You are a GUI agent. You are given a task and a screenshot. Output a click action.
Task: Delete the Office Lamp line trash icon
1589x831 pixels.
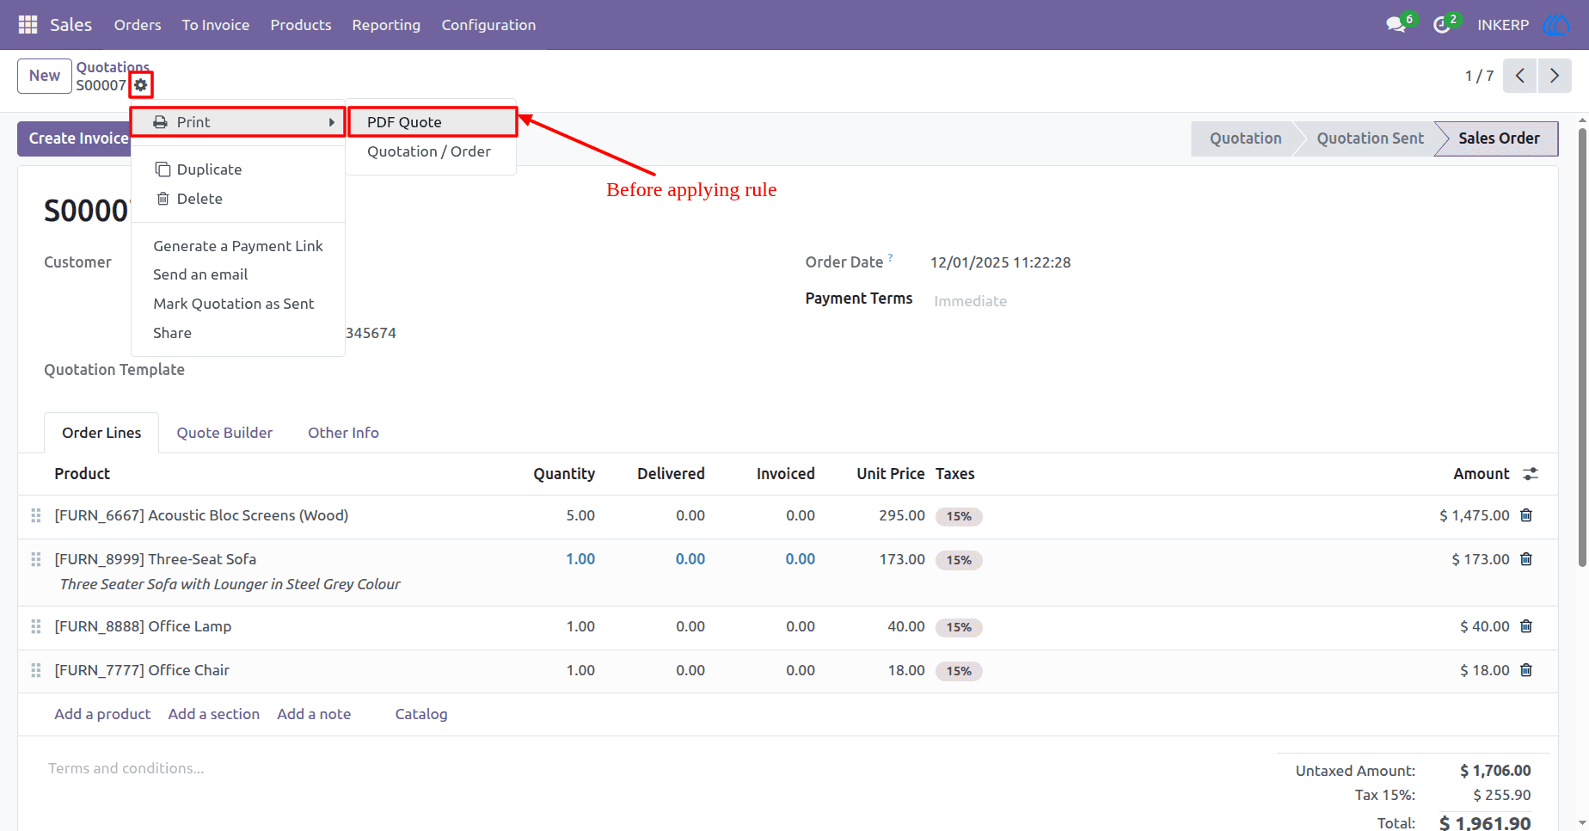[x=1526, y=626]
